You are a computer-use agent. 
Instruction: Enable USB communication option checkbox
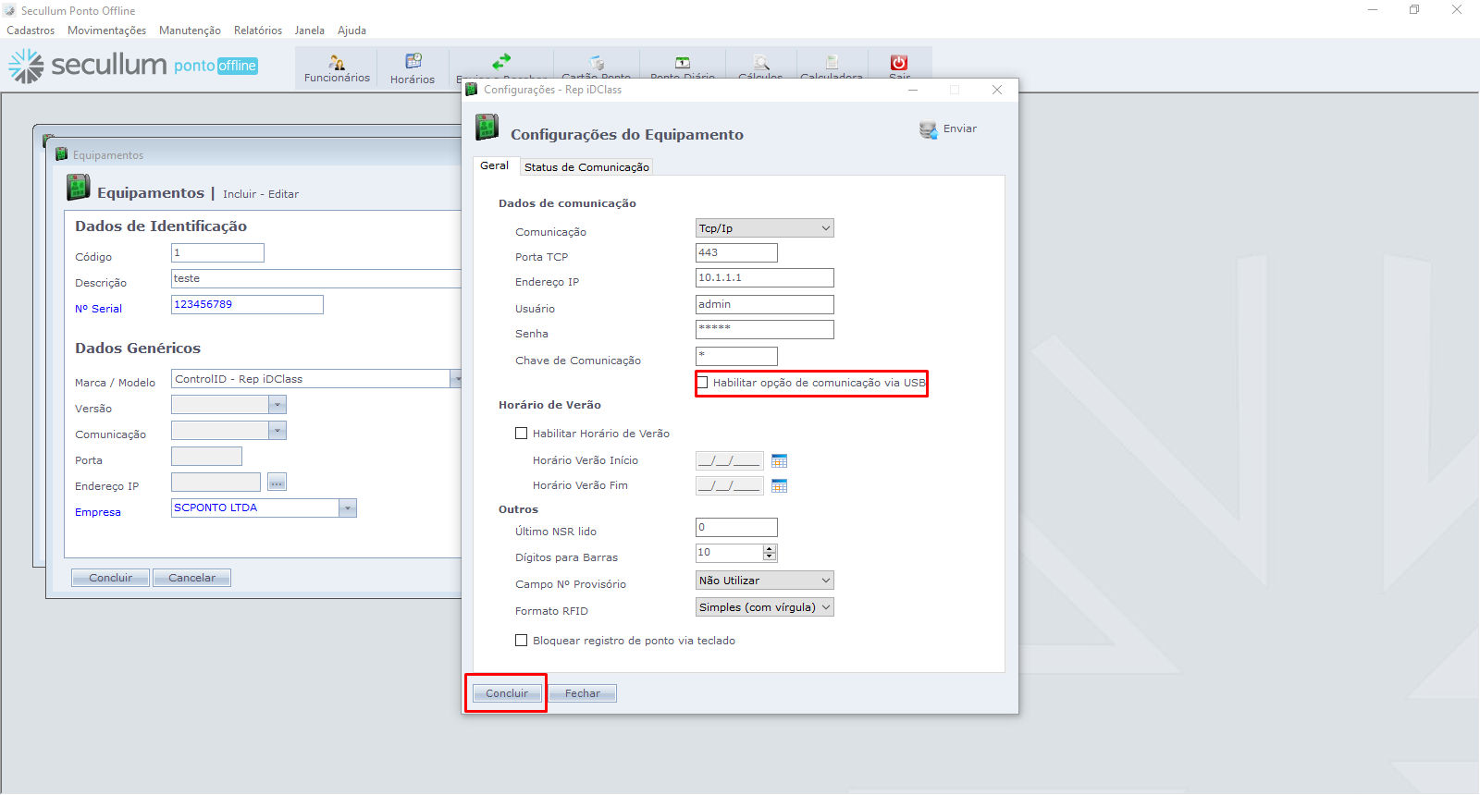point(703,383)
